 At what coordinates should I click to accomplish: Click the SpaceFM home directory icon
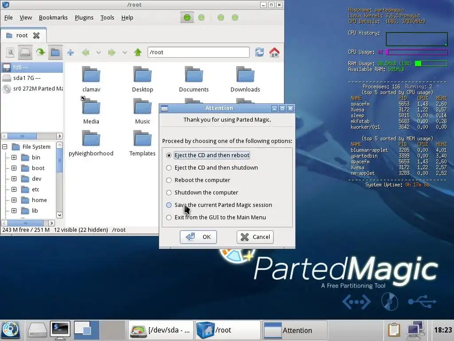[x=274, y=52]
